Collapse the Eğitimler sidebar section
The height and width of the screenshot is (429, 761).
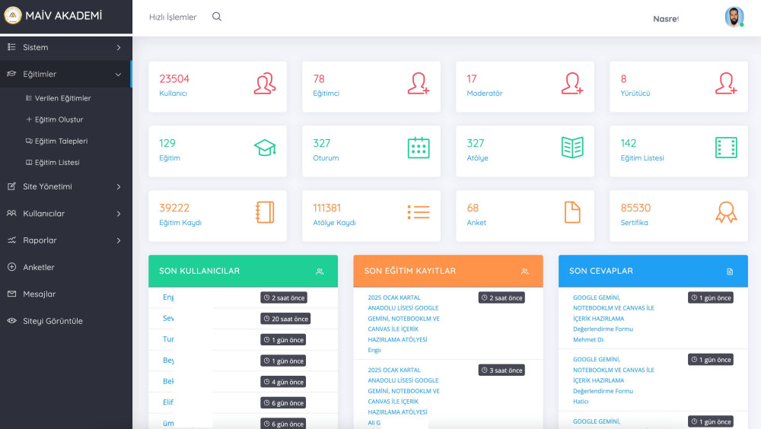(65, 74)
